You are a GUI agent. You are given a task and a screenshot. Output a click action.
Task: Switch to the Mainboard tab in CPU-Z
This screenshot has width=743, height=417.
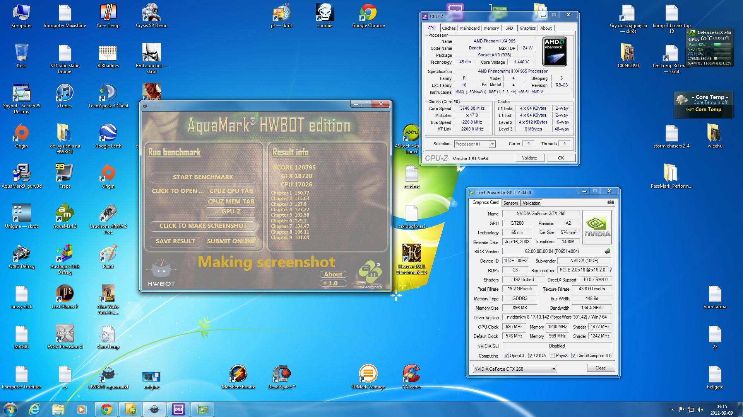[470, 28]
